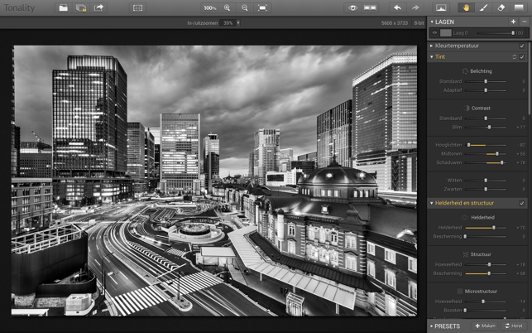The image size is (532, 333).
Task: Uncheck Helderheid en structuur checkbox
Action: pyautogui.click(x=522, y=203)
